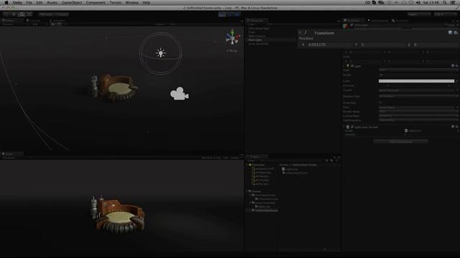
Task: Switch to the Console tab
Action: pyautogui.click(x=33, y=21)
